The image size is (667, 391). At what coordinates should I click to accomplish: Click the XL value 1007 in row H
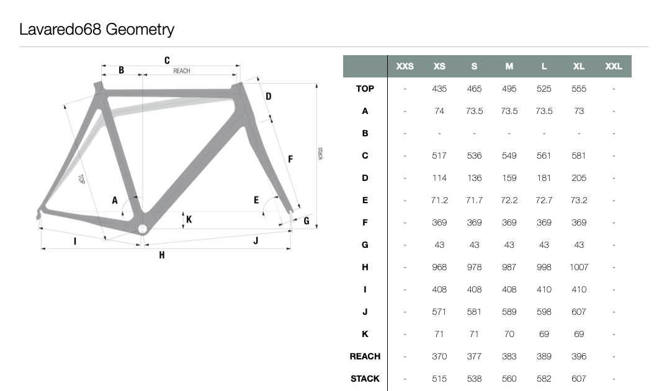(578, 267)
